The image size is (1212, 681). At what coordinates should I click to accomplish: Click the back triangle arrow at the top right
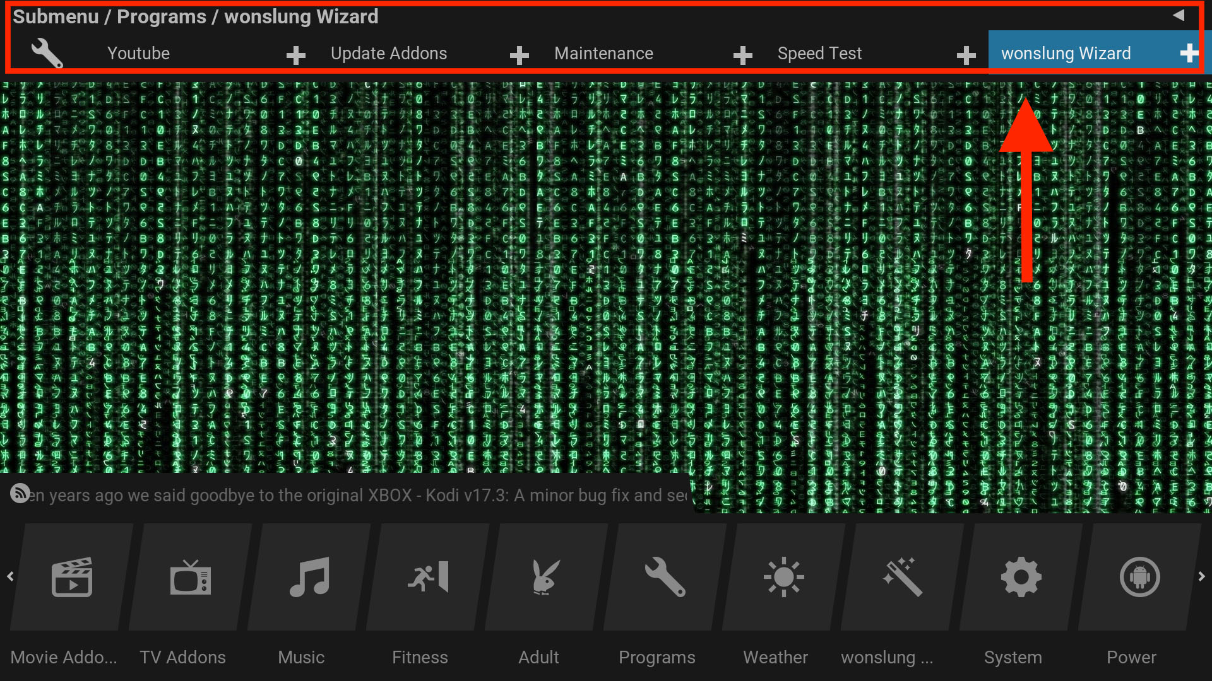coord(1179,15)
